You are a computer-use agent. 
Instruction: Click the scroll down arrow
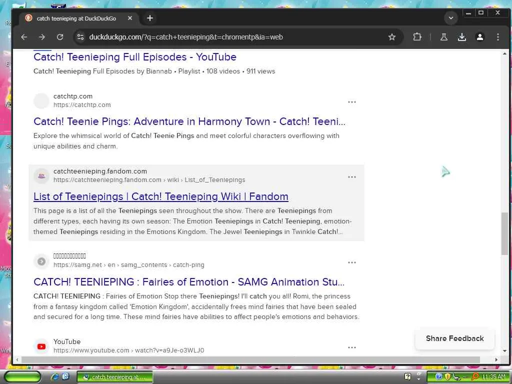[505, 351]
